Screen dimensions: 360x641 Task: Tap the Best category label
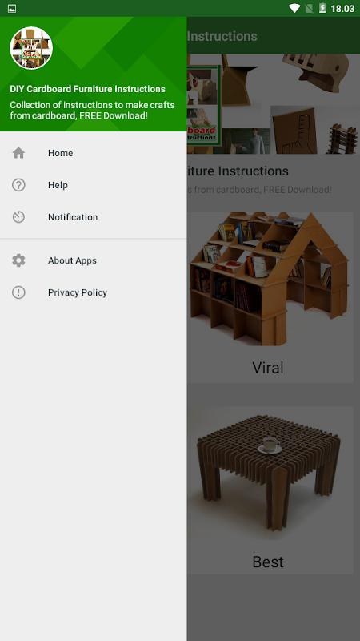pos(268,562)
